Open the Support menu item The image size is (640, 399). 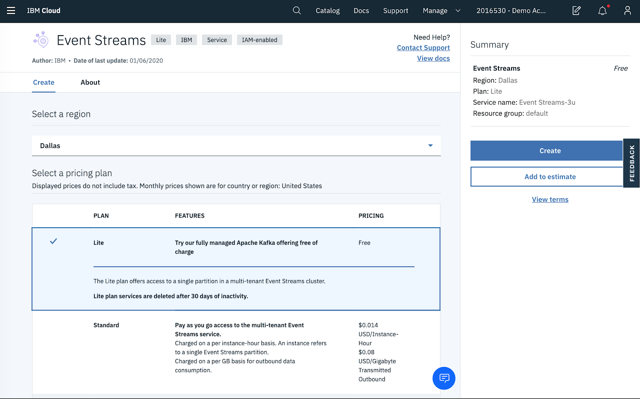[396, 11]
